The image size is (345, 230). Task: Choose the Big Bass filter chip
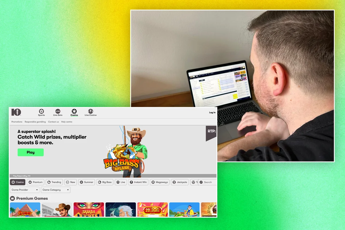coord(105,182)
